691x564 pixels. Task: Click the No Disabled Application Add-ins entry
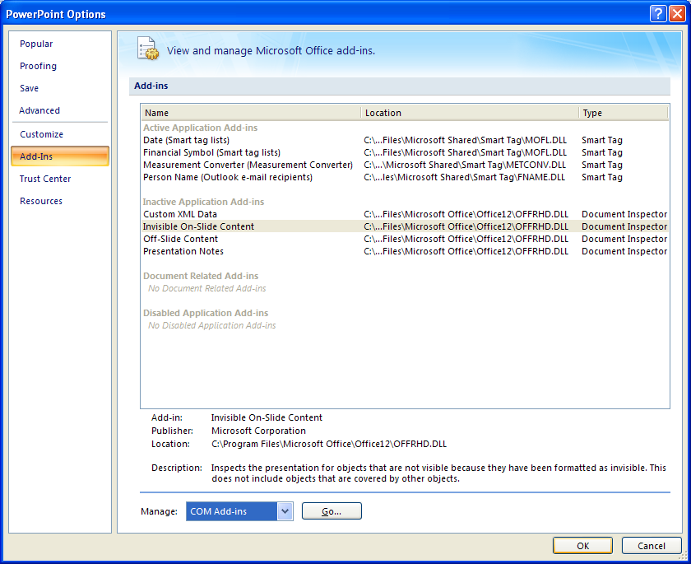(212, 325)
